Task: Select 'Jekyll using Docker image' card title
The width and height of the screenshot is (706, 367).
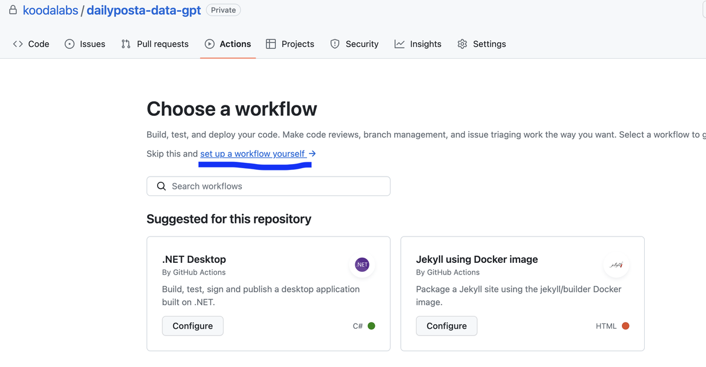Action: (477, 259)
